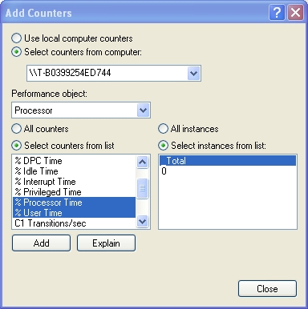
Task: Click counter list scroll up arrow
Action: (x=142, y=162)
